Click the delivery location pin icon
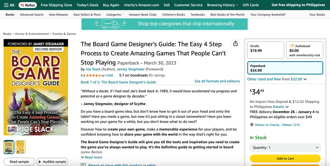The image size is (330, 166). (252, 125)
